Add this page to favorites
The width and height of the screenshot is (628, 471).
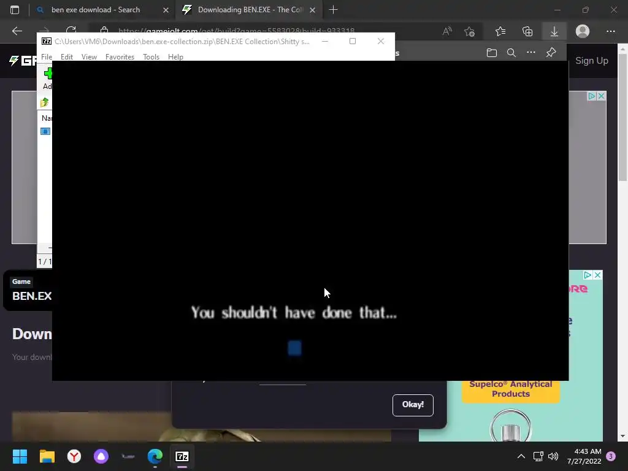pyautogui.click(x=469, y=31)
